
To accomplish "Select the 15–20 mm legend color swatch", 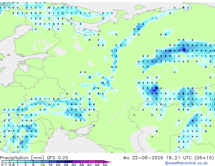I will [x=53, y=162].
